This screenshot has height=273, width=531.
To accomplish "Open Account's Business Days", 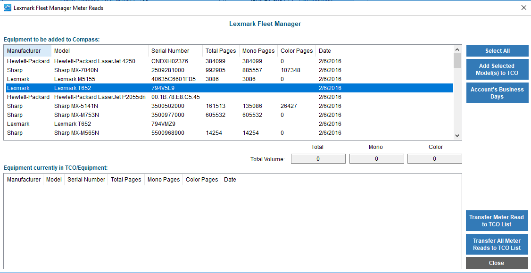I will tap(497, 93).
